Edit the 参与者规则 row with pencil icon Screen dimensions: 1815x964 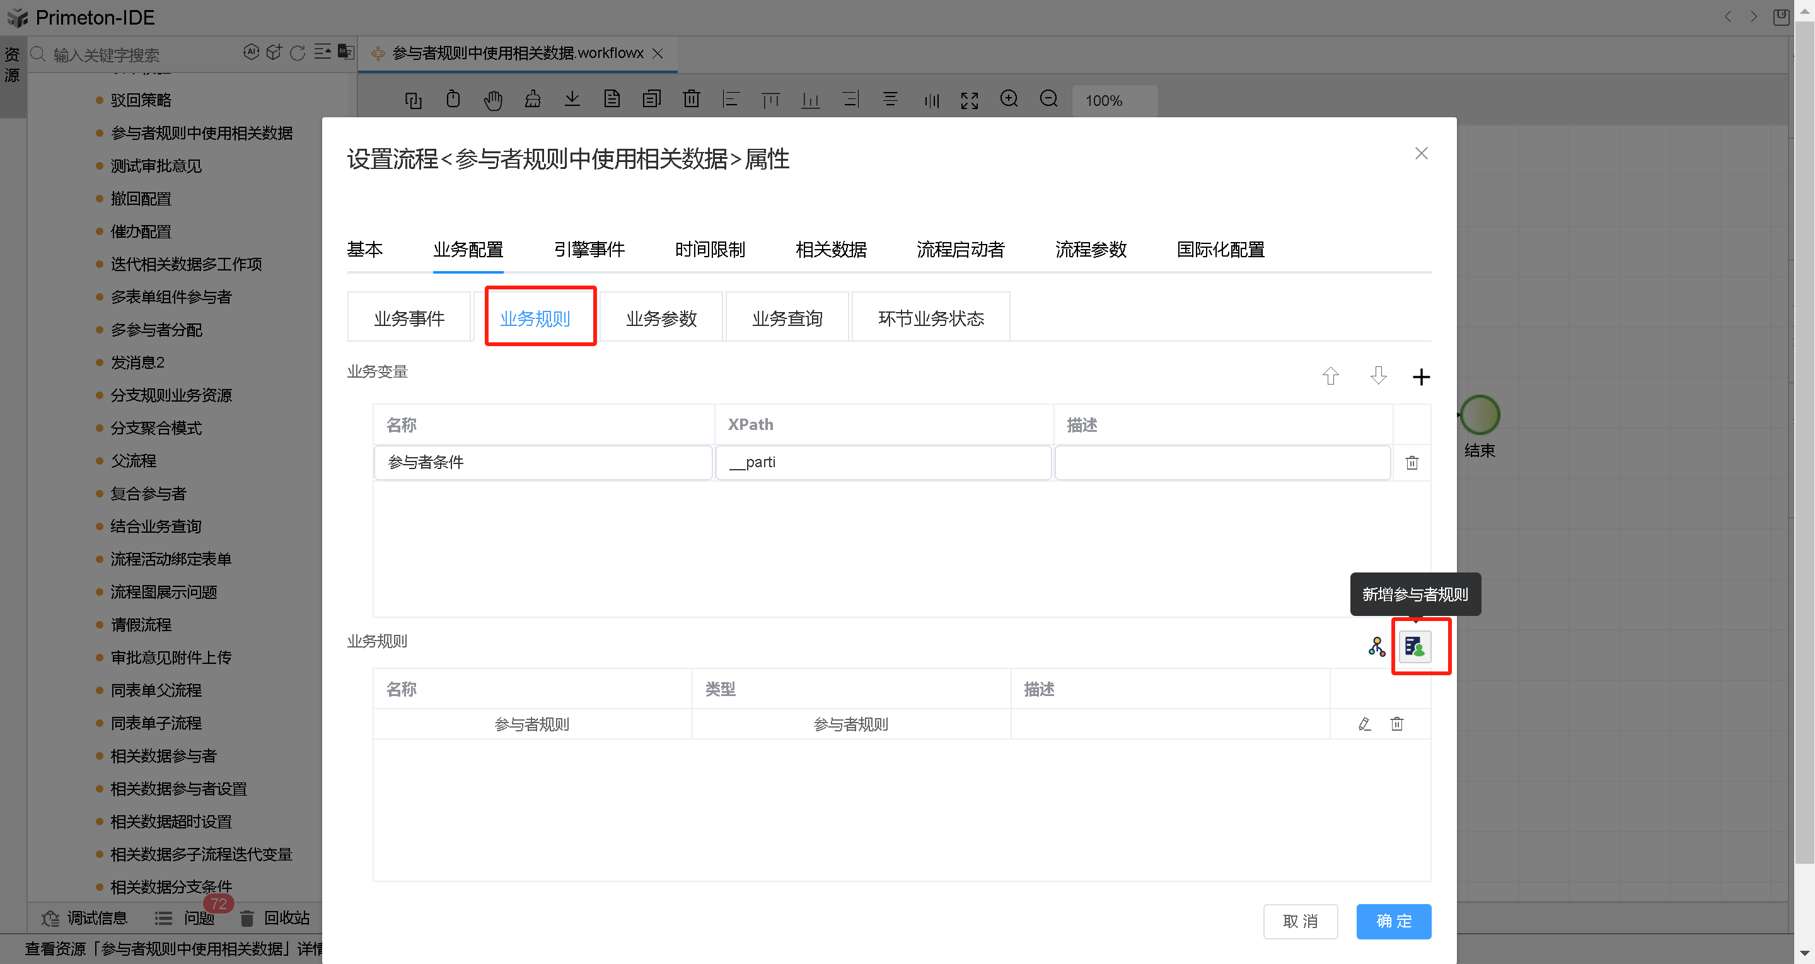[x=1365, y=724]
